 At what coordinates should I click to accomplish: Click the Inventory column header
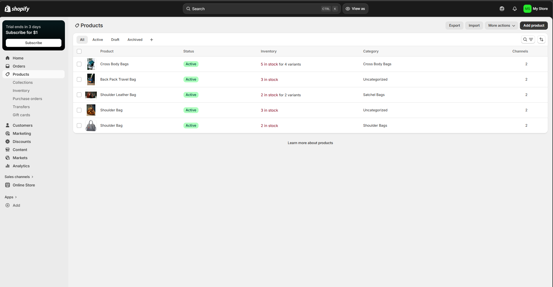click(x=269, y=51)
